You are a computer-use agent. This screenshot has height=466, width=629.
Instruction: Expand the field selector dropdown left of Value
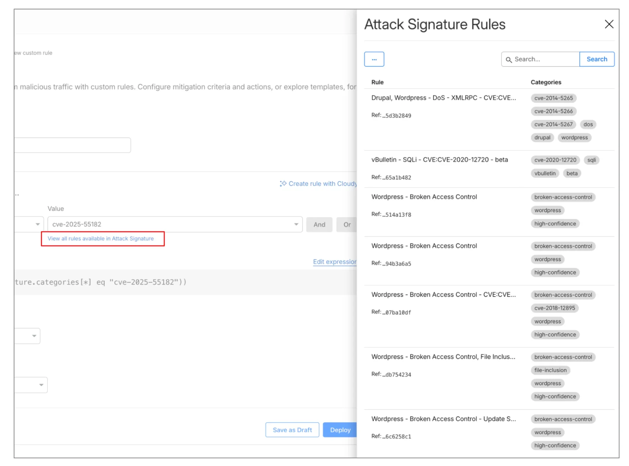[37, 224]
